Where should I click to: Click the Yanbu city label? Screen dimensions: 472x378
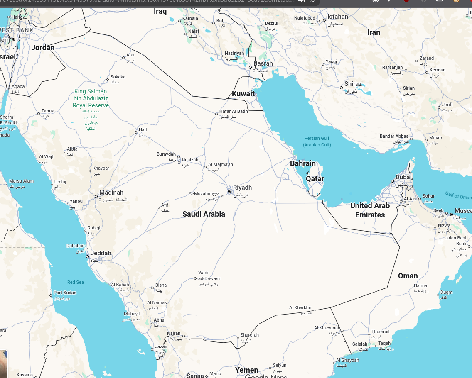pos(76,202)
